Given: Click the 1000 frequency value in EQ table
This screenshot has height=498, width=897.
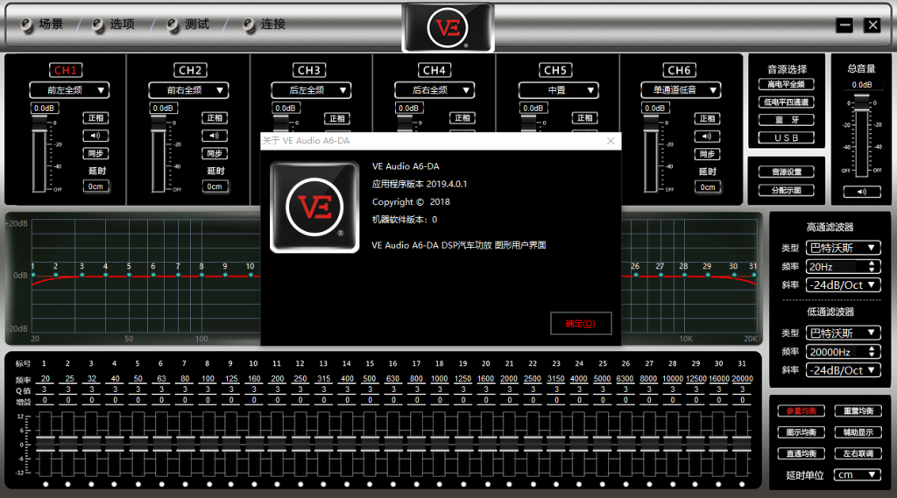Looking at the screenshot, I should coord(440,378).
